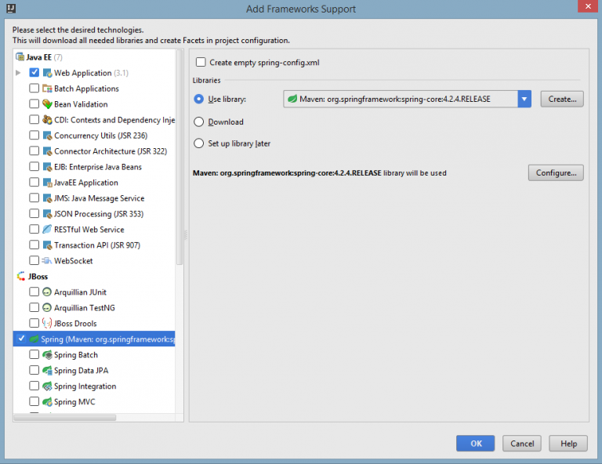The height and width of the screenshot is (464, 602).
Task: Uncheck the Web Application checkbox
Action: (x=34, y=73)
